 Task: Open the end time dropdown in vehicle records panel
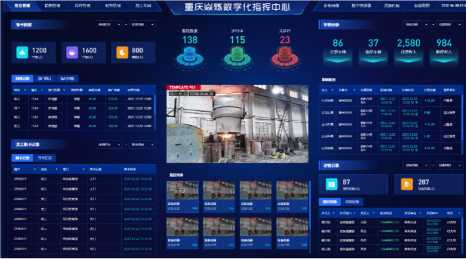(x=449, y=24)
